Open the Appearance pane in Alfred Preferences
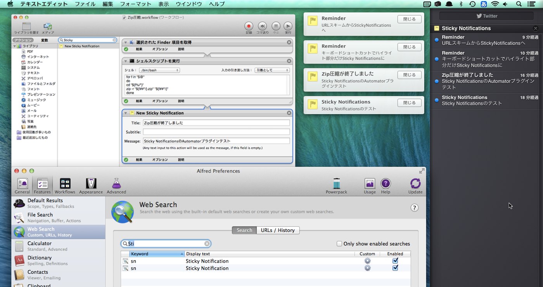Screen dimensions: 543x287 pyautogui.click(x=91, y=186)
